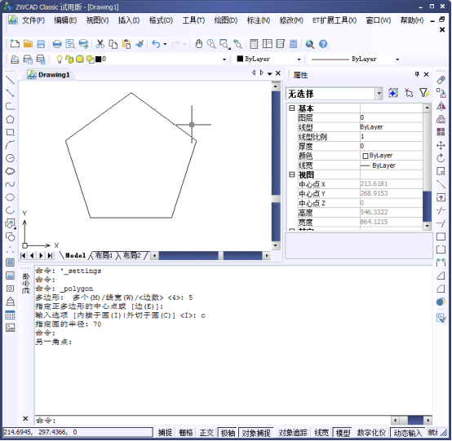Toggle 栅格 grid display in status bar
452x441 pixels.
(x=186, y=433)
